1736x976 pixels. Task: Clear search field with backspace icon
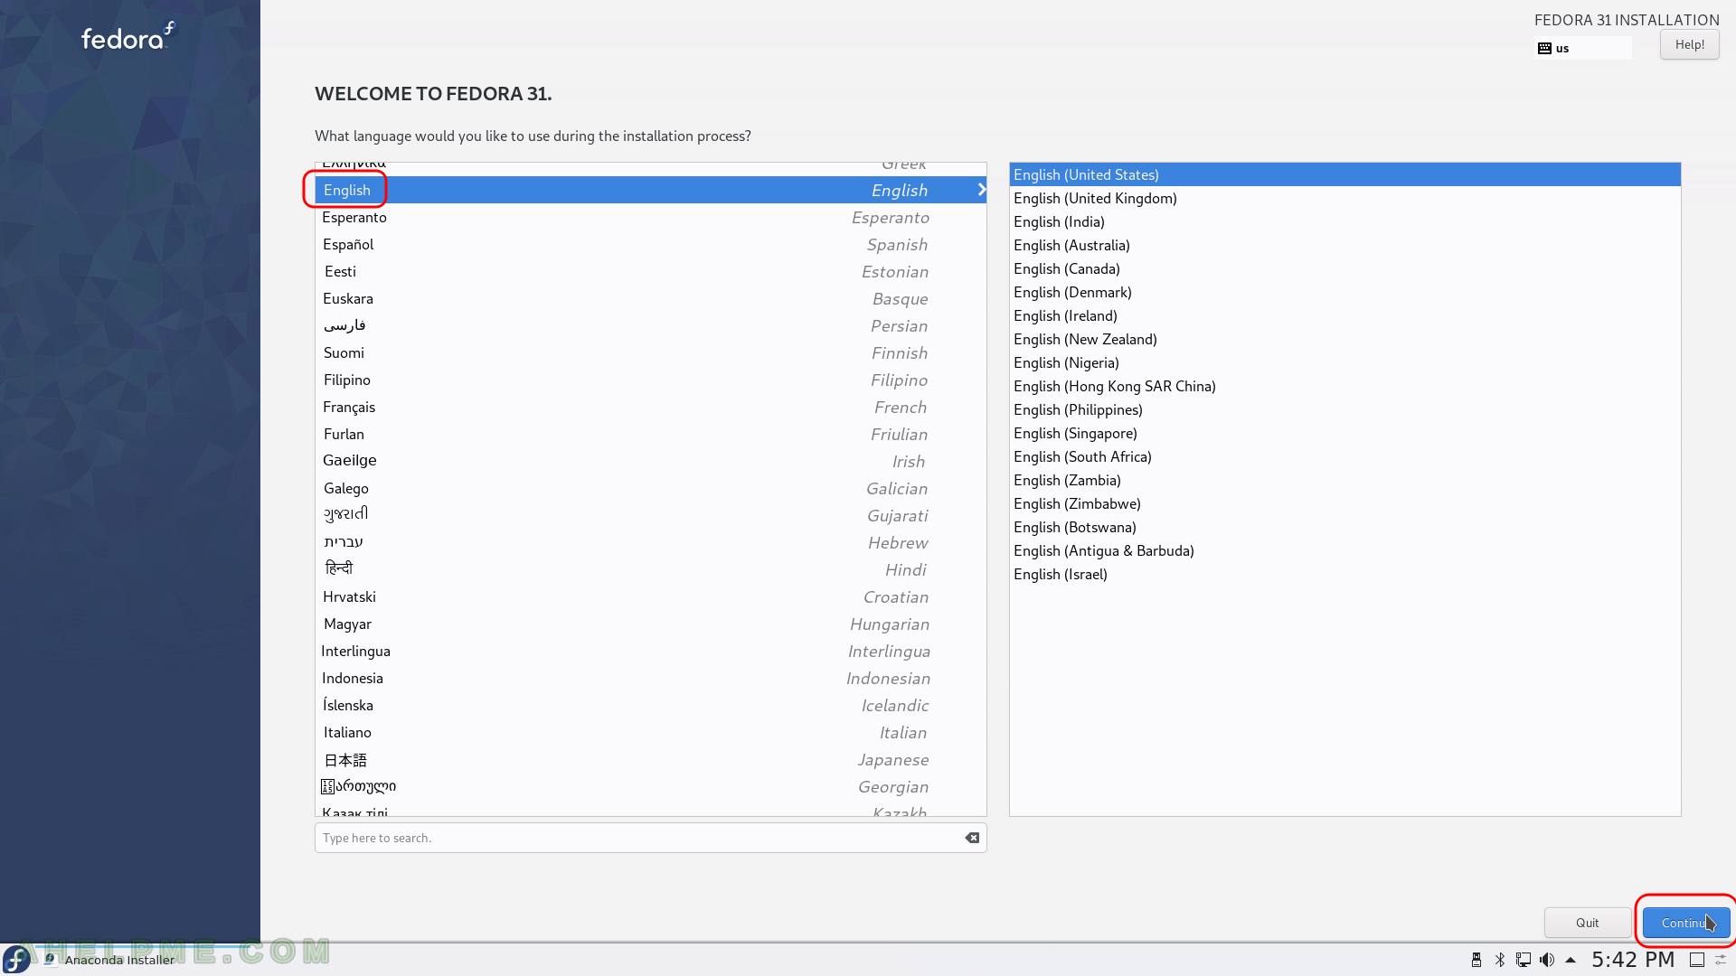972,838
